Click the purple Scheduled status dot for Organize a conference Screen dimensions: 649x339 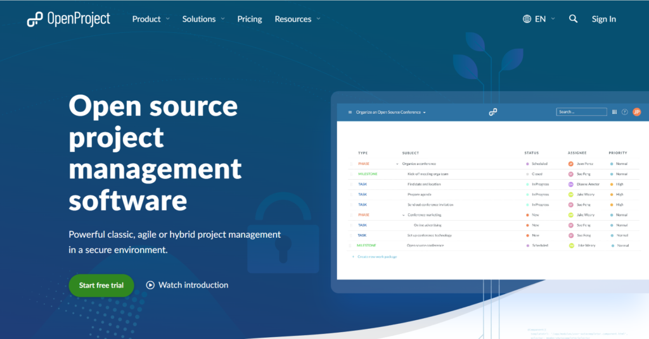(x=527, y=164)
